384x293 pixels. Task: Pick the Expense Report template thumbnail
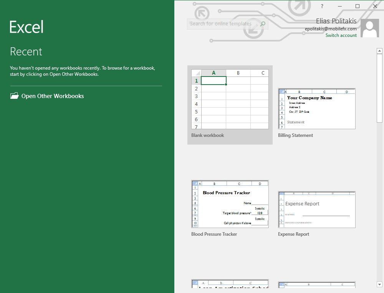317,210
